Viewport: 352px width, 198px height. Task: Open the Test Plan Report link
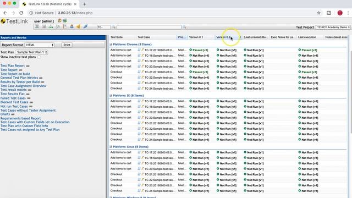point(13,66)
